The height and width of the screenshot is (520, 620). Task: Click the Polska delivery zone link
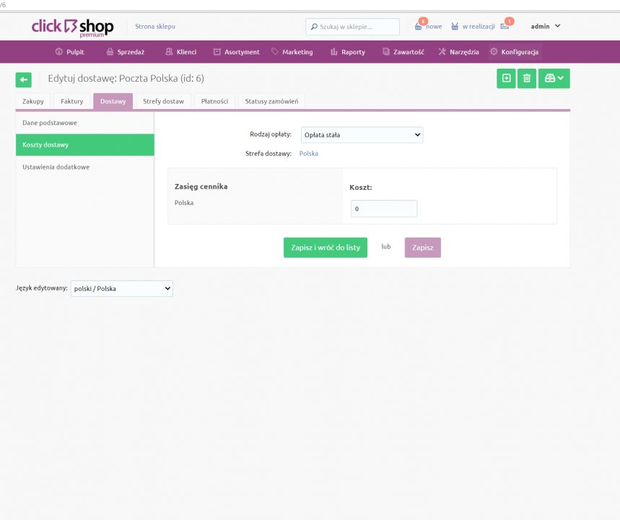[x=308, y=154]
